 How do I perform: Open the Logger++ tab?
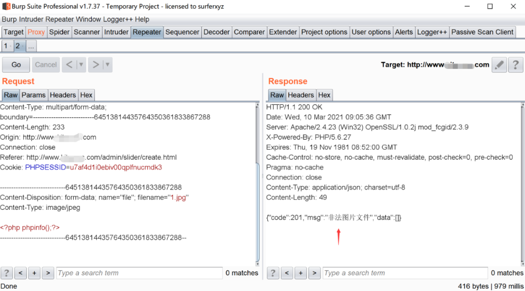pos(432,32)
